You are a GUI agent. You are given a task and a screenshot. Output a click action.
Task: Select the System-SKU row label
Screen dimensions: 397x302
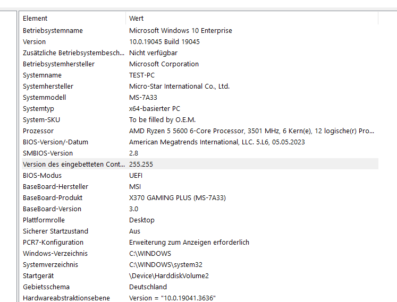click(x=41, y=119)
